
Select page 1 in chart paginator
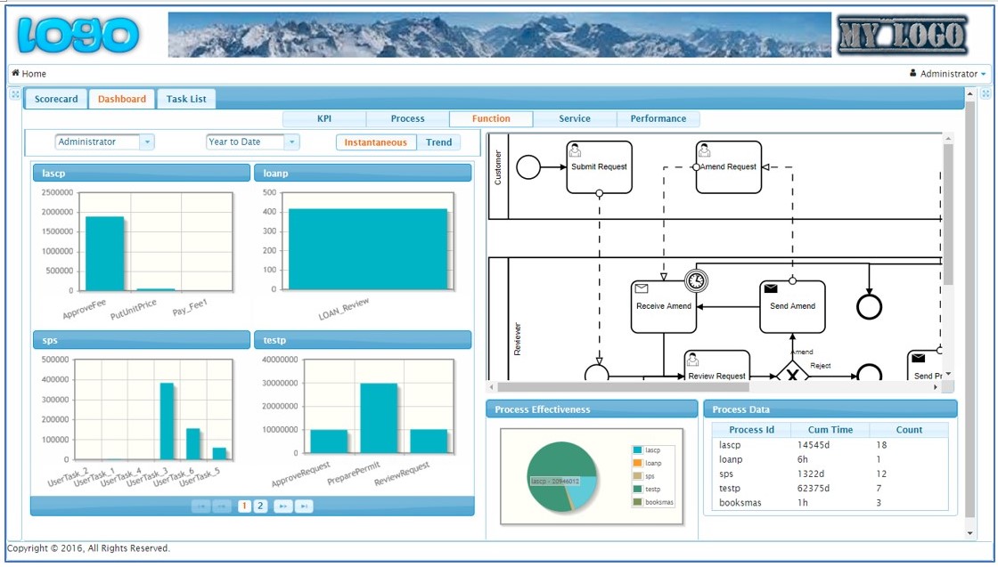244,506
